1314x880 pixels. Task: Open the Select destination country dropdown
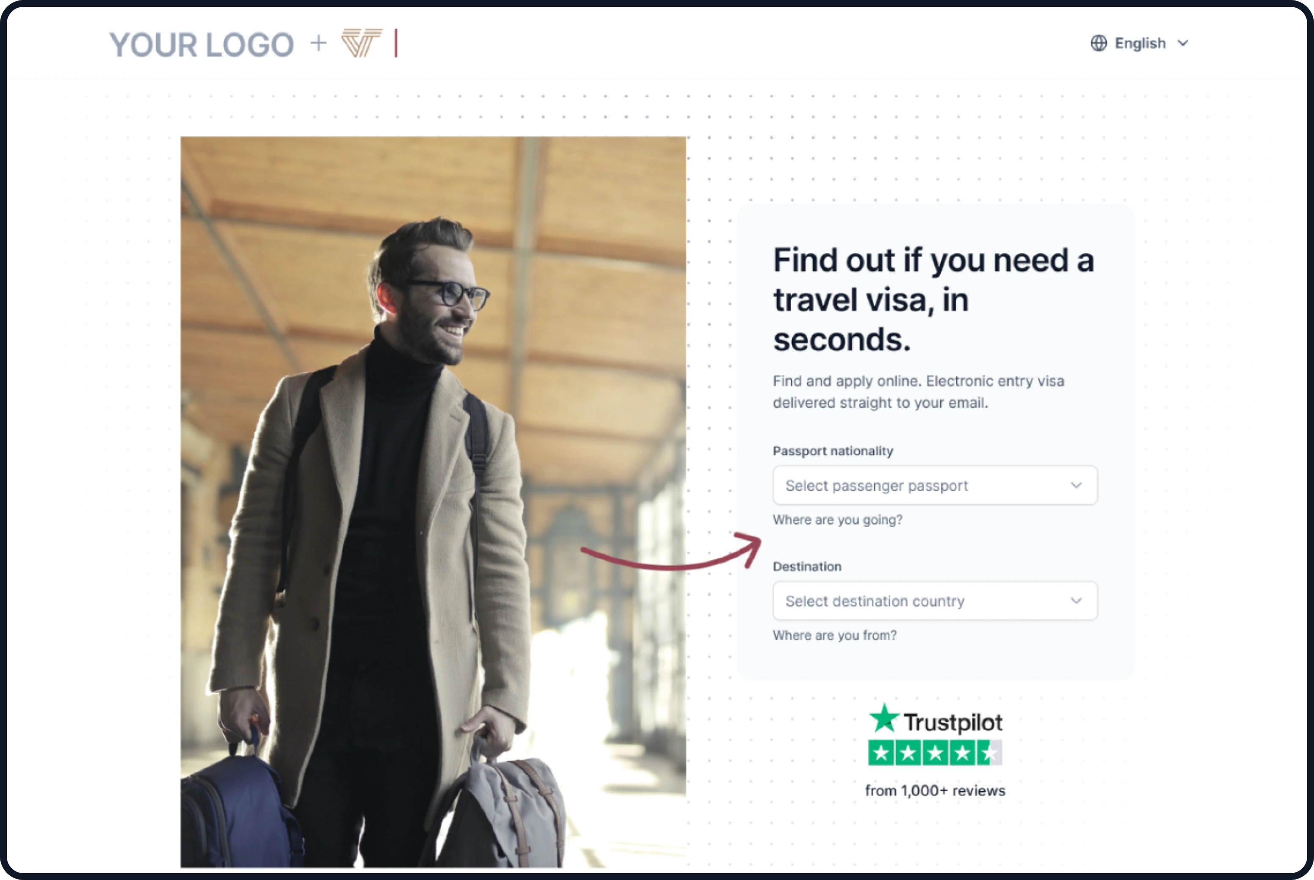[x=935, y=601]
